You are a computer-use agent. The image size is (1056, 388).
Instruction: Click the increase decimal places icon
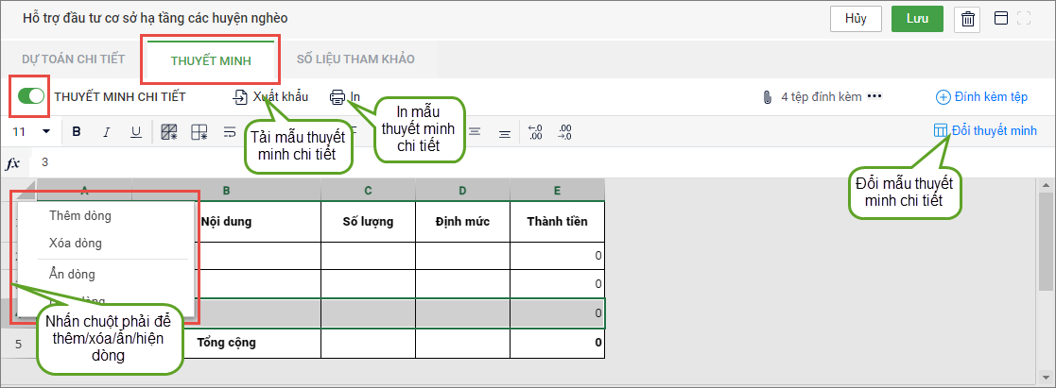(565, 131)
